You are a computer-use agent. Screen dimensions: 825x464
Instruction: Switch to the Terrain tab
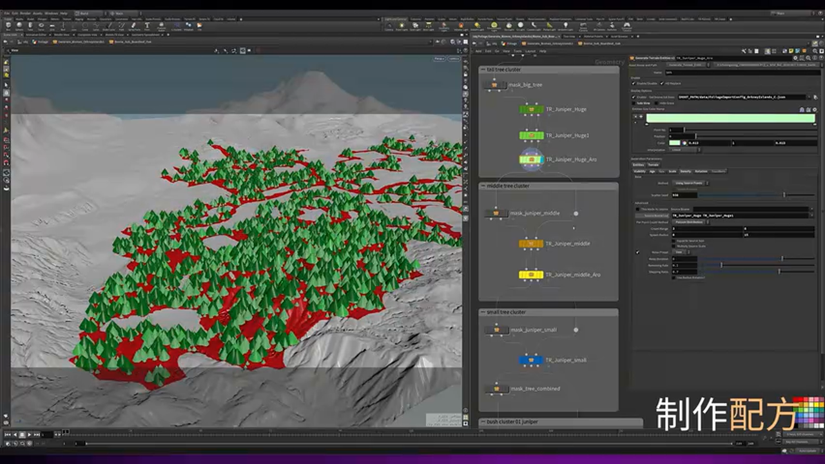tap(653, 165)
